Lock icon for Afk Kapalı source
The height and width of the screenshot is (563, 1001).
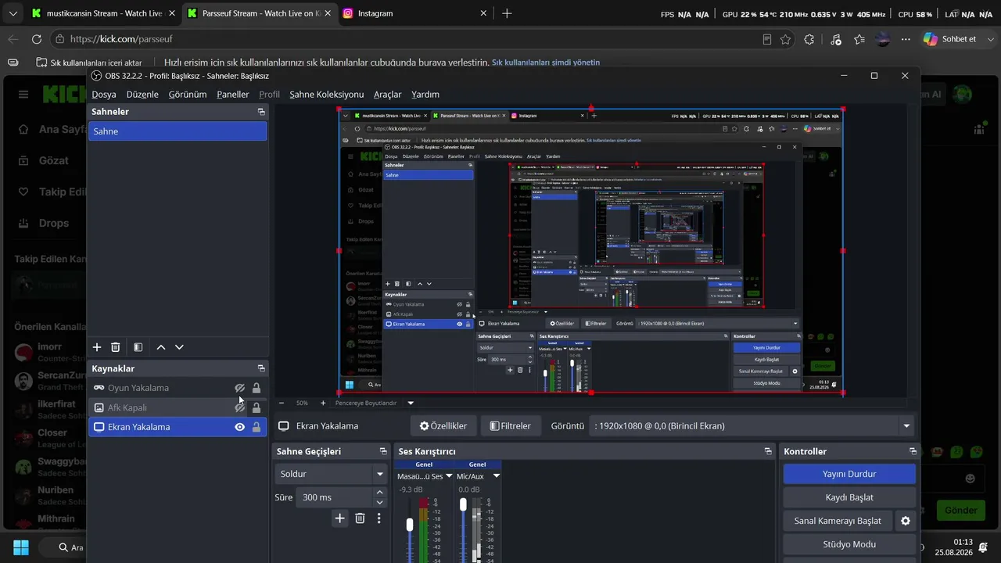click(x=257, y=407)
